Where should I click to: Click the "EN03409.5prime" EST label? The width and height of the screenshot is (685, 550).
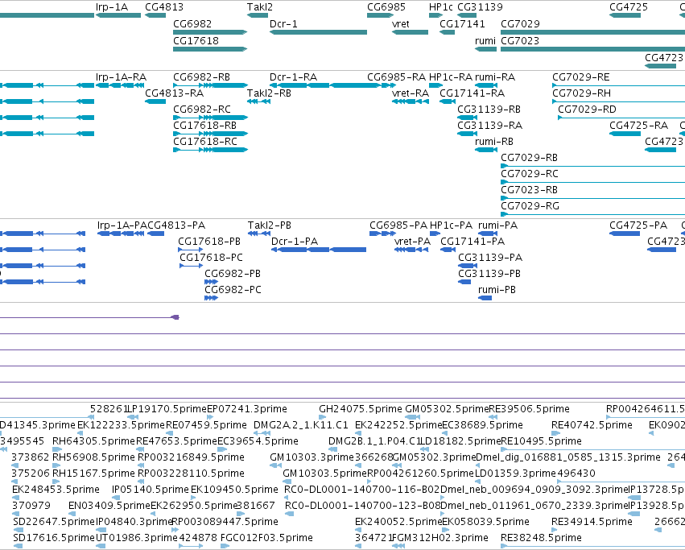pyautogui.click(x=109, y=506)
